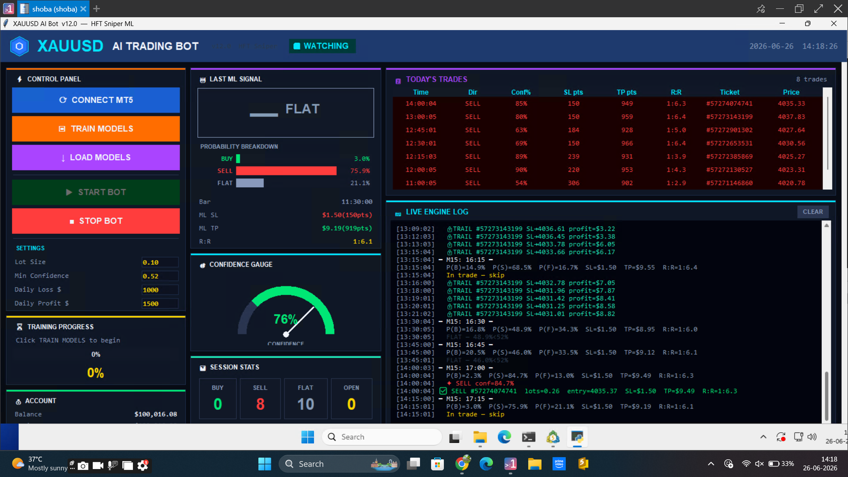Click the Conf% column header
The image size is (848, 477).
pyautogui.click(x=521, y=92)
